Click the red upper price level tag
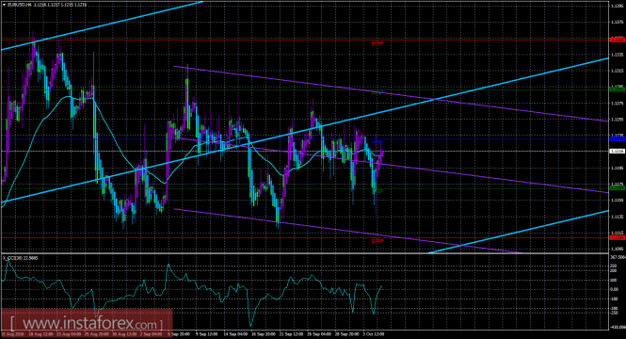This screenshot has height=339, width=626. click(x=618, y=40)
